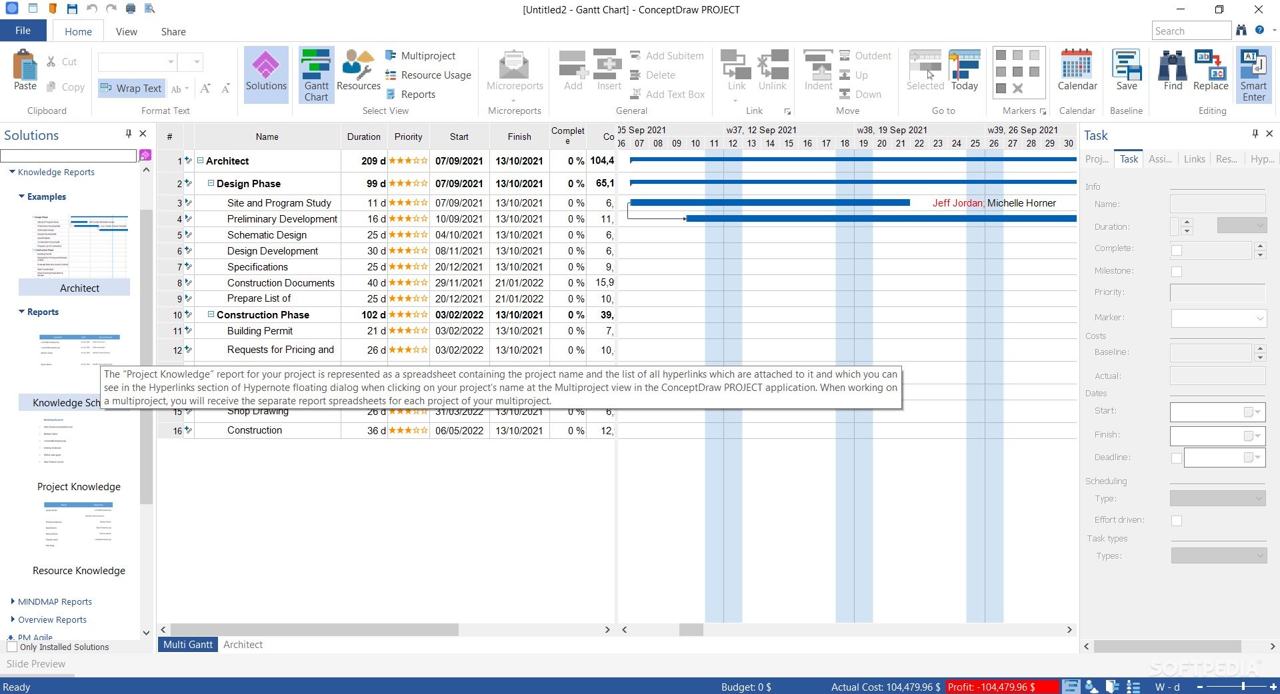Paste from the clipboard
Screen dimensions: 1280x694
coord(25,71)
